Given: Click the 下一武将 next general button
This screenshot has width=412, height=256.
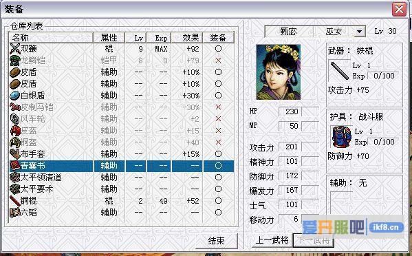Looking at the screenshot, I should click(x=314, y=240).
